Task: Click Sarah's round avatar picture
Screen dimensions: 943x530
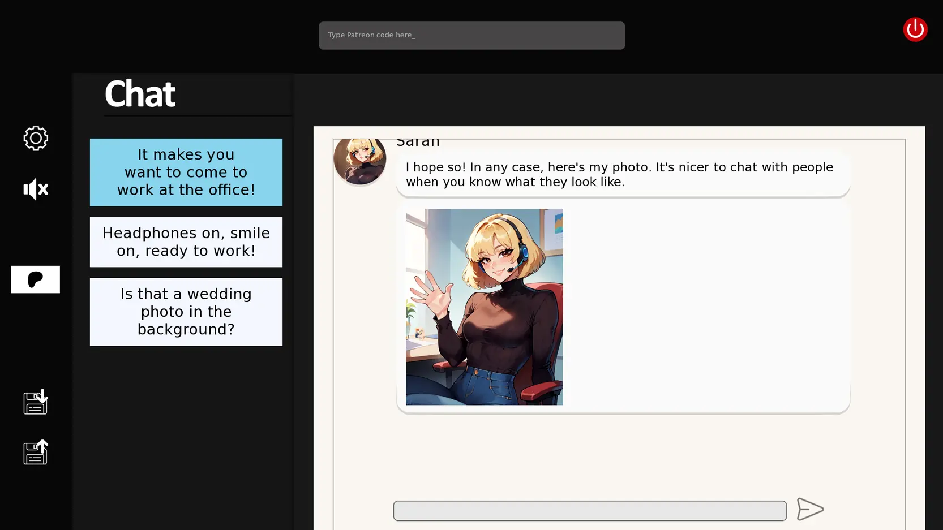Action: click(359, 160)
